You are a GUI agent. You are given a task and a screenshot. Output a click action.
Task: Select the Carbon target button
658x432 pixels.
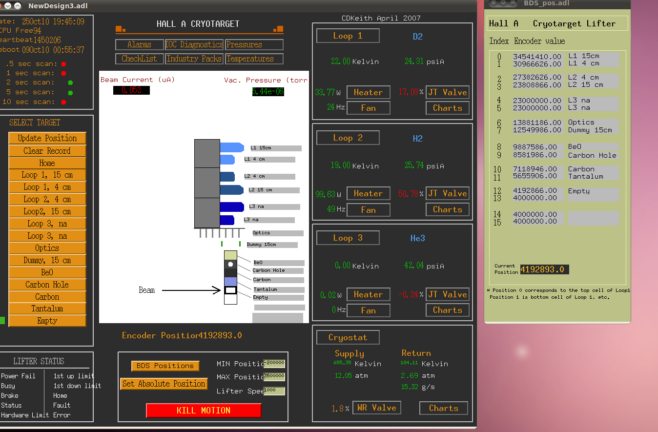pos(47,297)
